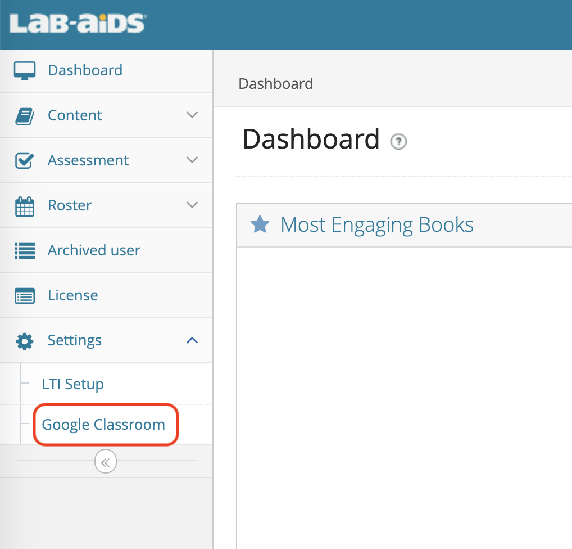572x549 pixels.
Task: Open the License menu label
Action: pyautogui.click(x=72, y=295)
